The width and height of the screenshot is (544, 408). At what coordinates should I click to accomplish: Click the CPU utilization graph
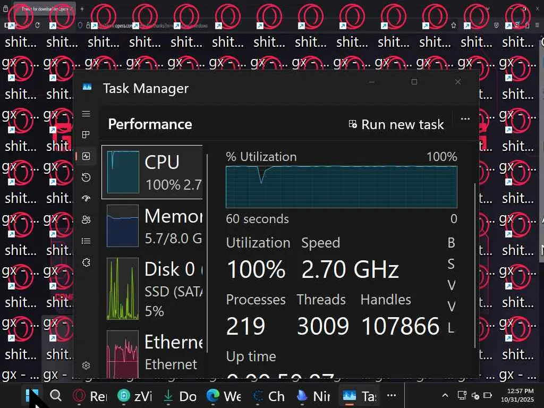[341, 186]
